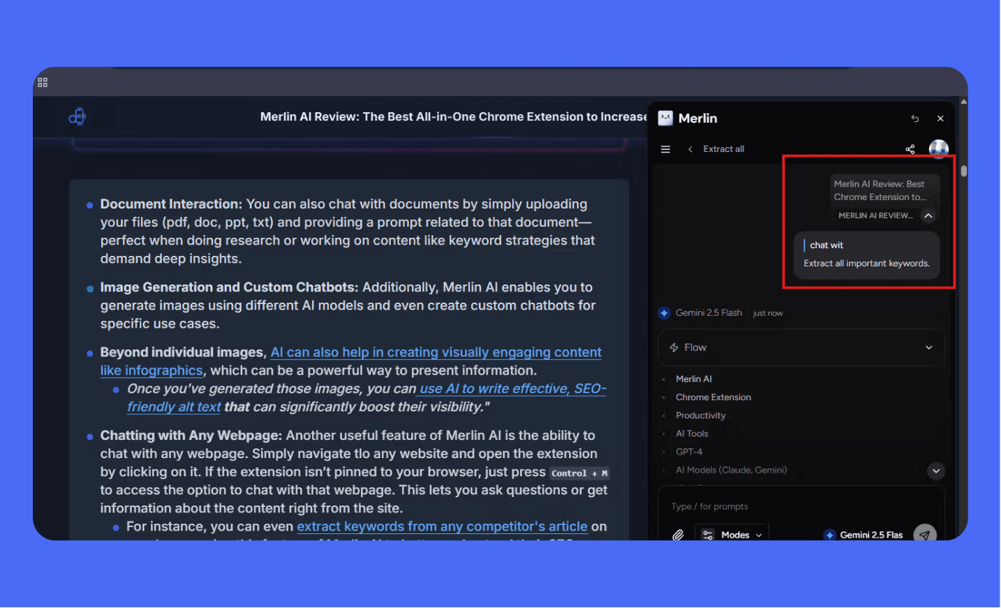
Task: Click the Productivity keyword entry
Action: (x=701, y=416)
